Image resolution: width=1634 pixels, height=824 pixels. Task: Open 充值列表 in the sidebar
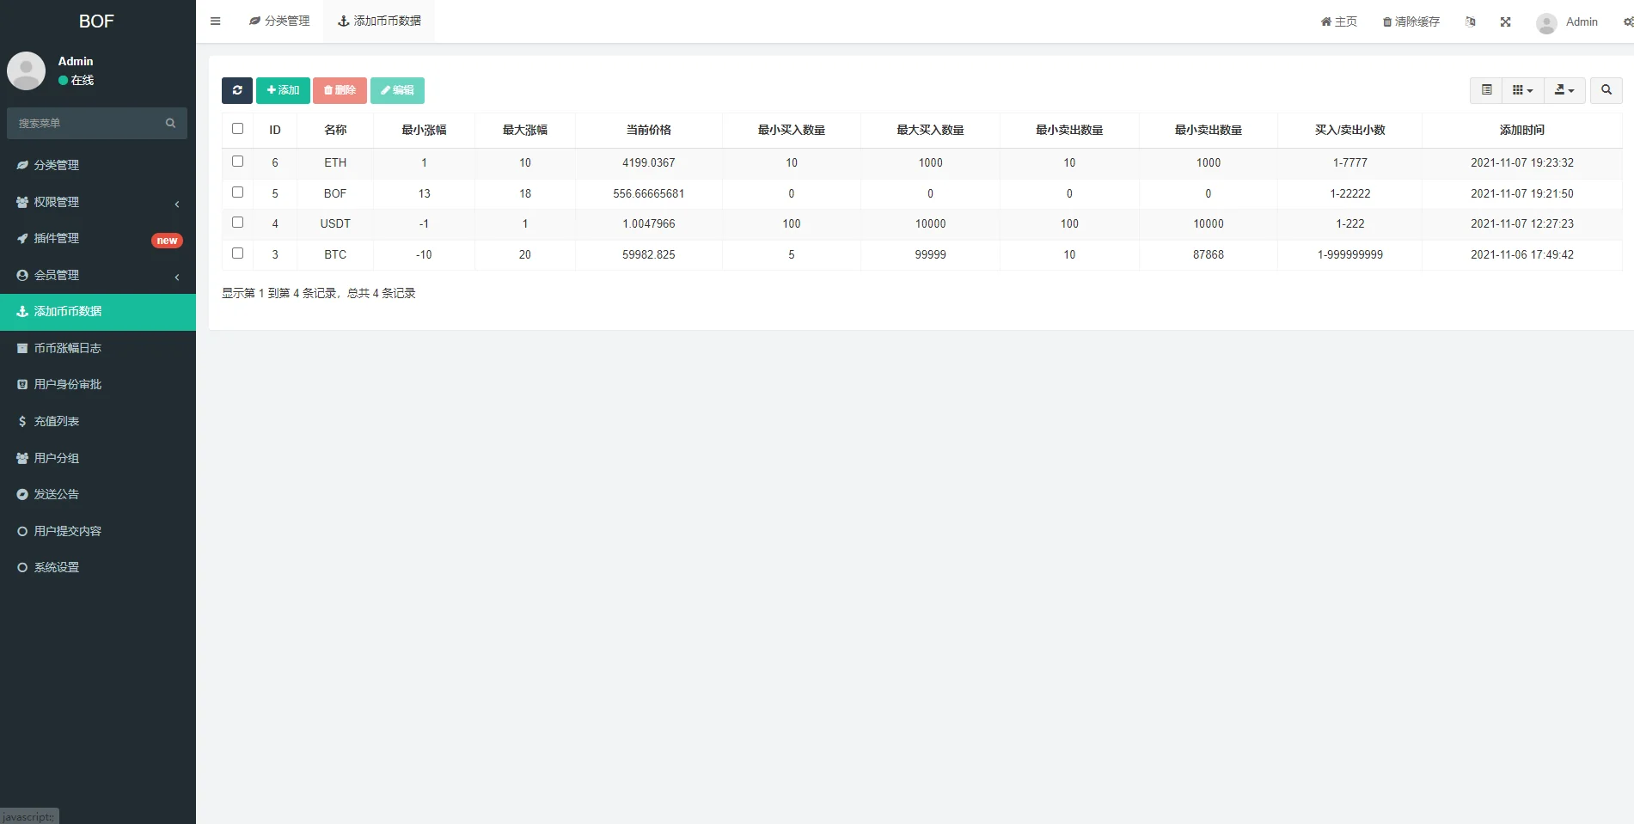point(98,421)
